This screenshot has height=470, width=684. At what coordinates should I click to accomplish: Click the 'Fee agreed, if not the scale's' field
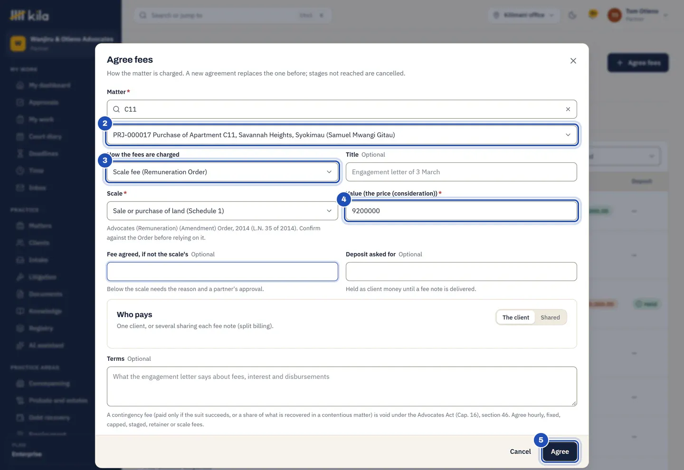222,272
